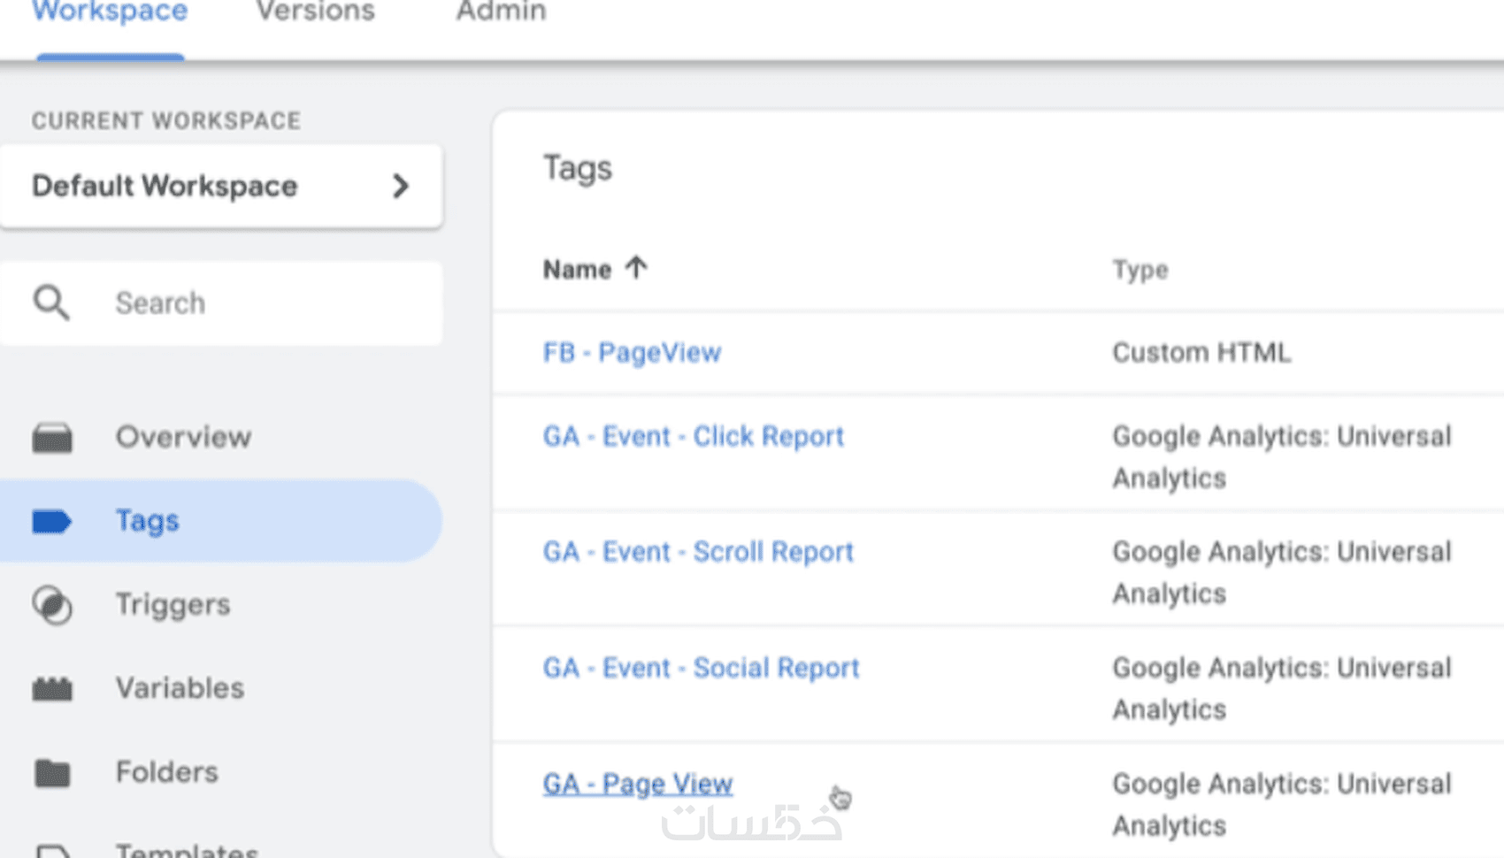Open the FB - PageView tag

(x=632, y=352)
